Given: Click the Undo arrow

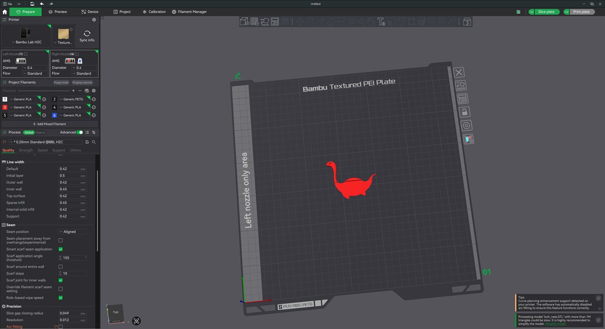Looking at the screenshot, I should pos(42,4).
